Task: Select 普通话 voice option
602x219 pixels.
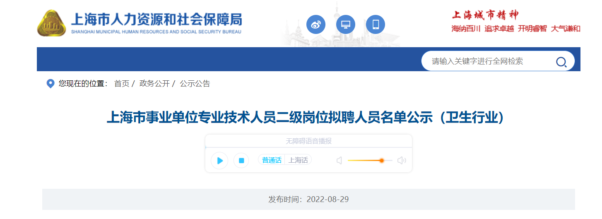Action: [x=272, y=160]
